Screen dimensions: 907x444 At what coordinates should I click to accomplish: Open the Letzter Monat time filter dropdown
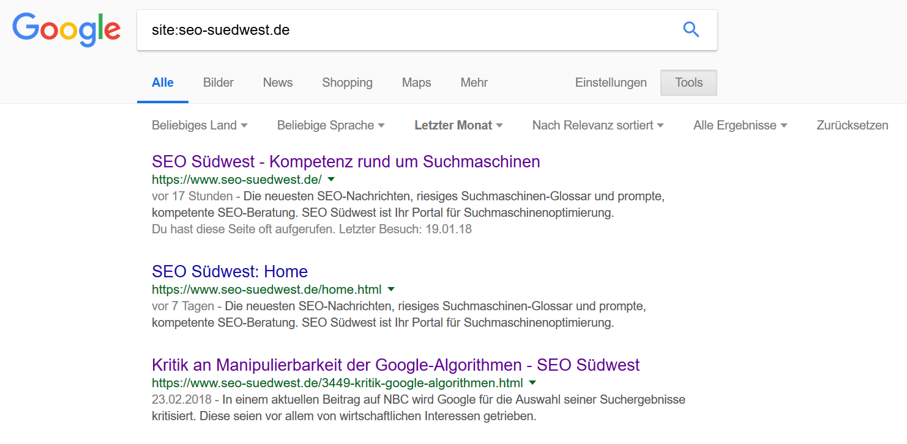pos(458,125)
